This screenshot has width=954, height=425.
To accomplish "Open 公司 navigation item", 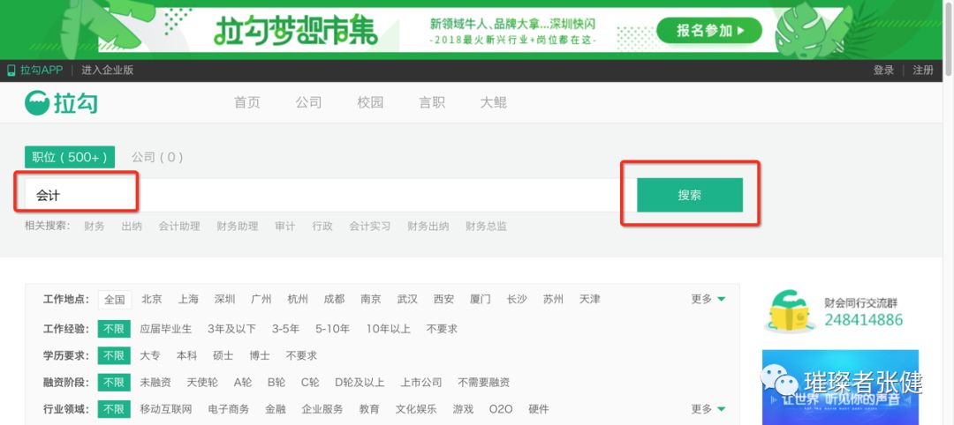I will click(x=308, y=102).
